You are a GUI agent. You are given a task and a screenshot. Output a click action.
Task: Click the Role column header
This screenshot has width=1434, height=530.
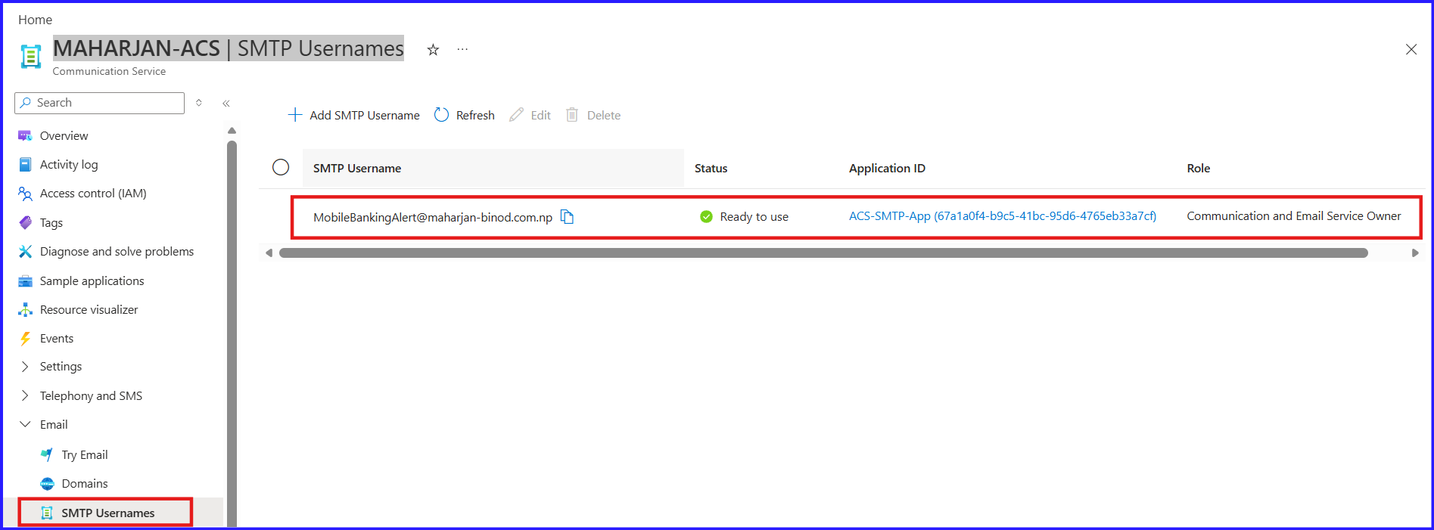click(x=1198, y=168)
